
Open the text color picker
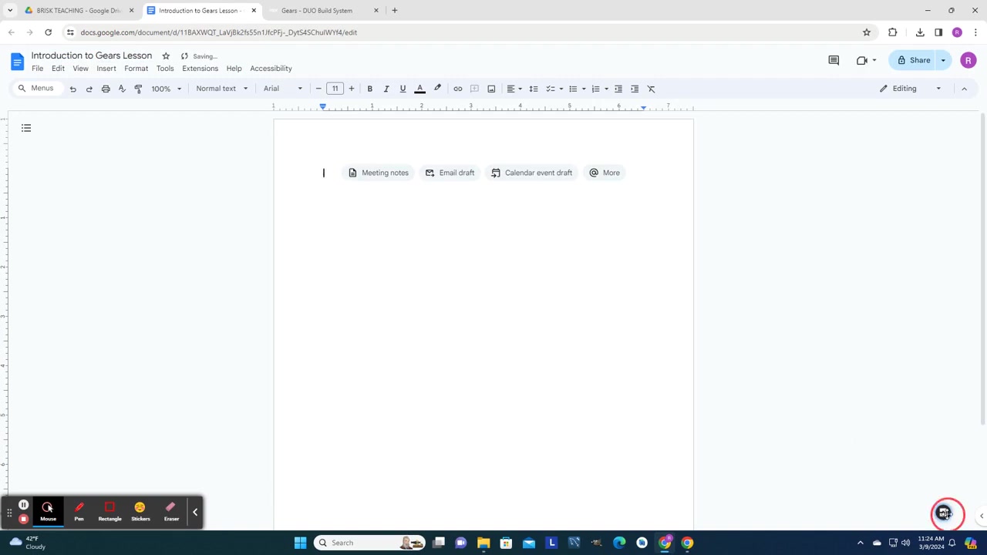pos(420,89)
